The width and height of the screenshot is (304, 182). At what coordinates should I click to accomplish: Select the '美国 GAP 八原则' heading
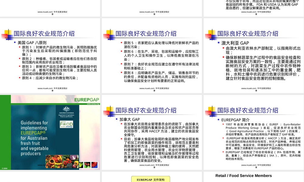pos(32,43)
